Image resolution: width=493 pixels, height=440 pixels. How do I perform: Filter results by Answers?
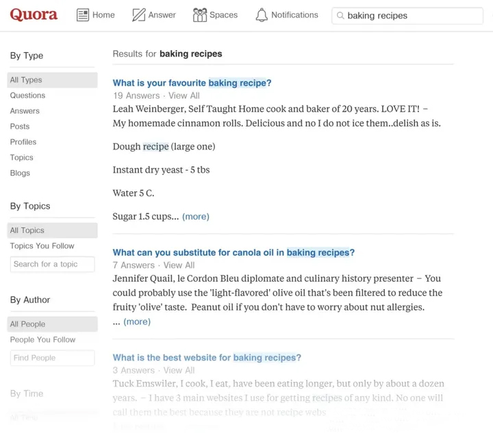point(25,111)
